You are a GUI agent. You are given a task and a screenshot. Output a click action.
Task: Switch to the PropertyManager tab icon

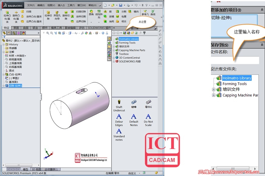point(9,33)
